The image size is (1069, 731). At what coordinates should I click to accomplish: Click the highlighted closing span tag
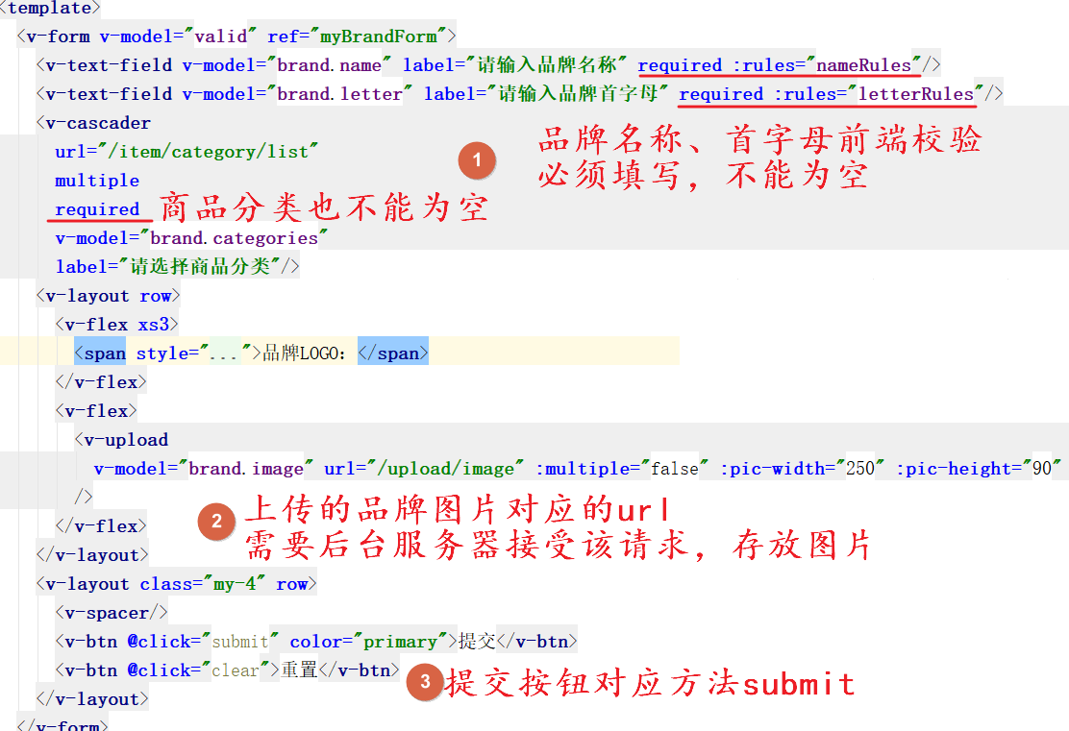tap(393, 353)
